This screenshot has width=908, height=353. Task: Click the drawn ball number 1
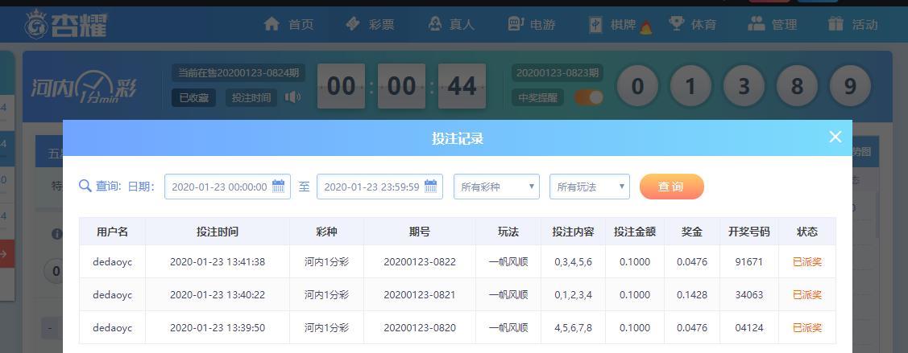click(690, 86)
